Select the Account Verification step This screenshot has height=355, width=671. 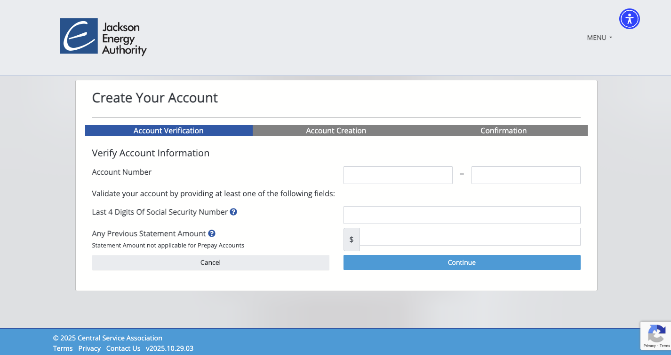tap(168, 130)
